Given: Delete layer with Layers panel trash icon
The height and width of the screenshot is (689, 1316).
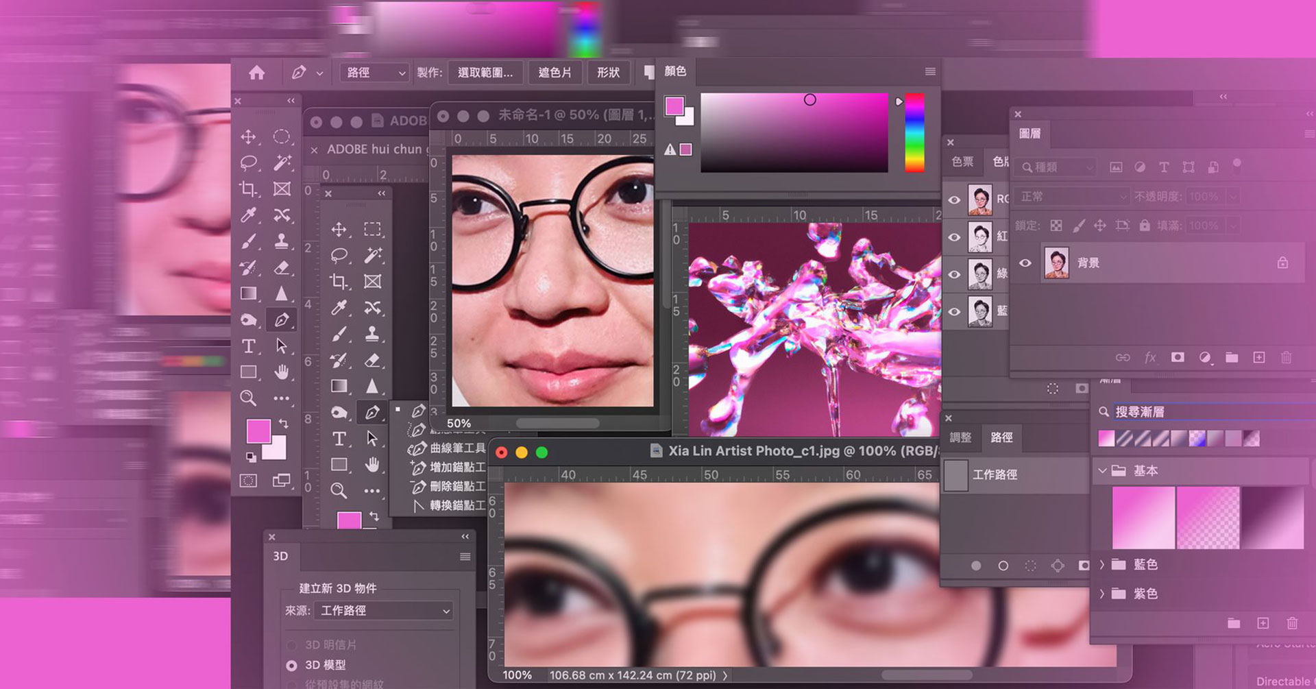Looking at the screenshot, I should (1287, 357).
